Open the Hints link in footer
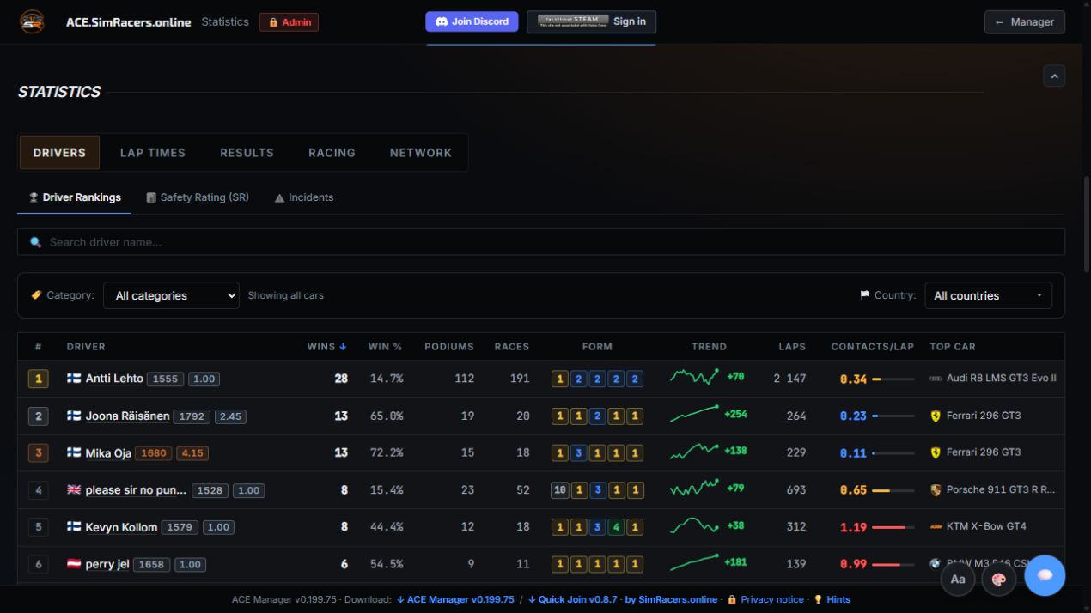This screenshot has height=613, width=1091. pos(832,599)
